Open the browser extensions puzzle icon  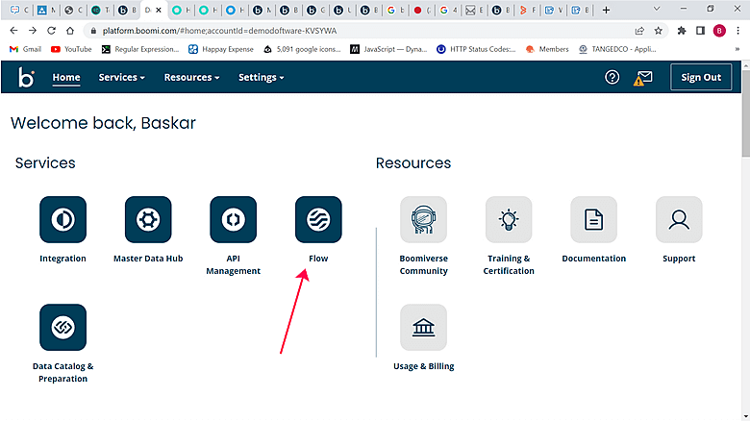tap(682, 31)
